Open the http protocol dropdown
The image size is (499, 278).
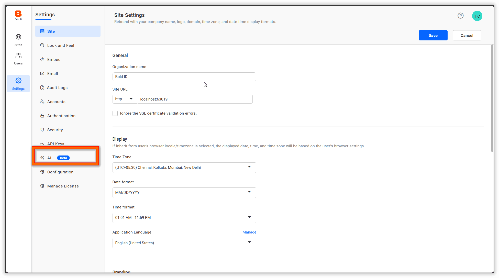coord(125,99)
